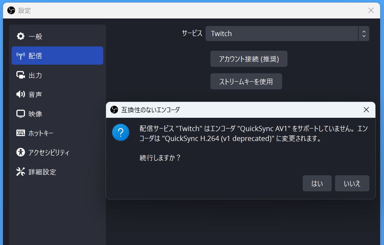Click the broadcast antenna icon beside 配信
The image size is (384, 245).
coord(21,56)
